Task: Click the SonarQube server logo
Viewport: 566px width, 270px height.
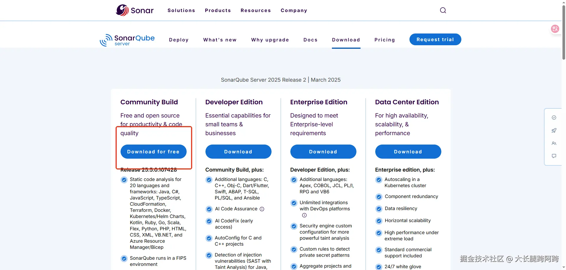Action: (127, 40)
